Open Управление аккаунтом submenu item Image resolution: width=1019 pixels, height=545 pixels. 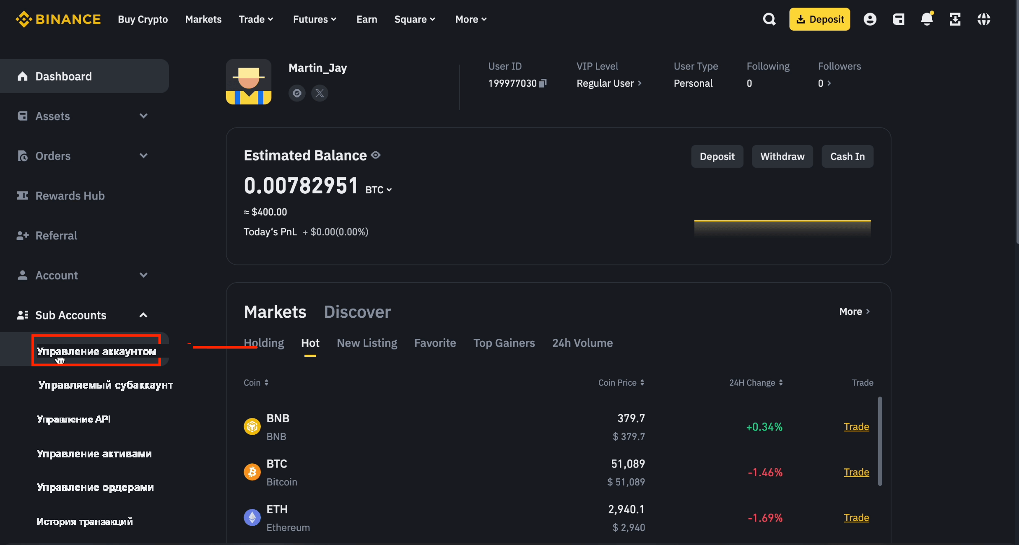96,351
